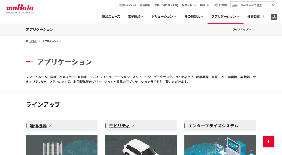The height and width of the screenshot is (155, 282).
Task: Click the globe language icon
Action: point(216,5)
